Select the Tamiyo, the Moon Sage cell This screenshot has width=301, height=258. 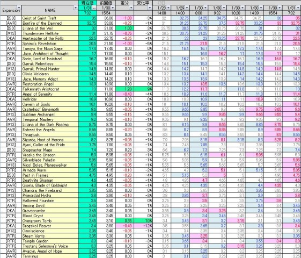click(50, 48)
